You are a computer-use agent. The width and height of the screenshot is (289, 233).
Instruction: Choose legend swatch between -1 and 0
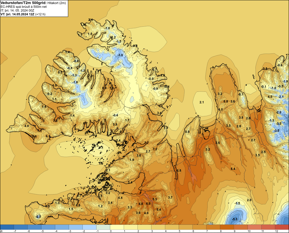pos(103,227)
